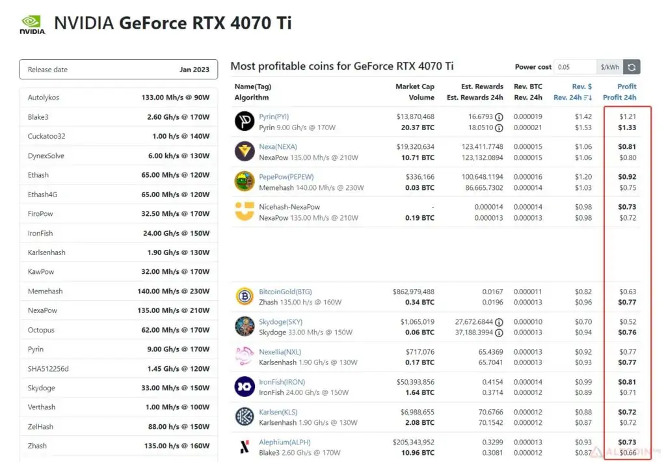Click the Rev. BTC column header
This screenshot has width=666, height=462.
point(528,87)
